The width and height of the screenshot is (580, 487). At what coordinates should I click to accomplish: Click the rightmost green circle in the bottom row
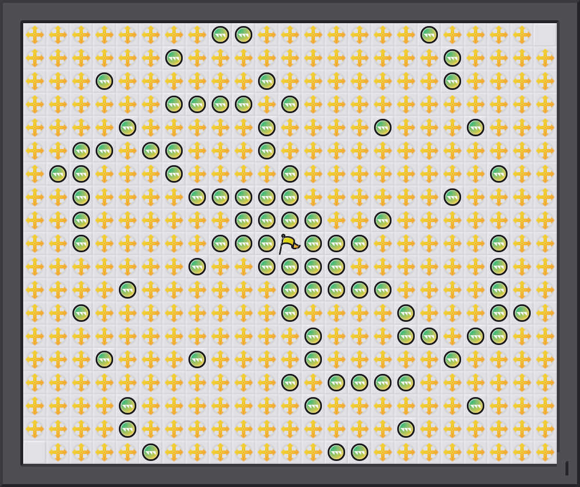point(360,452)
